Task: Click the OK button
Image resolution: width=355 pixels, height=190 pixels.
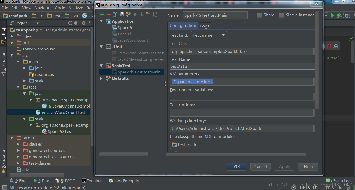Action: point(237,166)
